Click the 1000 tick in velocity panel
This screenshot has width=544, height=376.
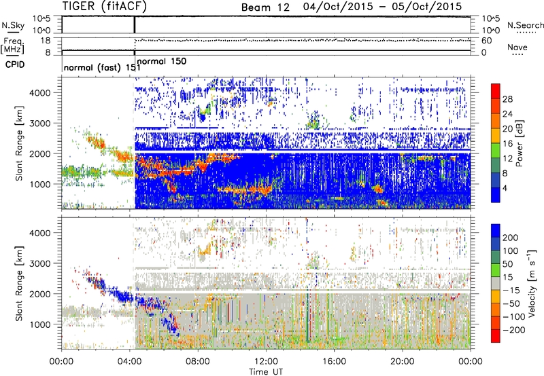[39, 324]
